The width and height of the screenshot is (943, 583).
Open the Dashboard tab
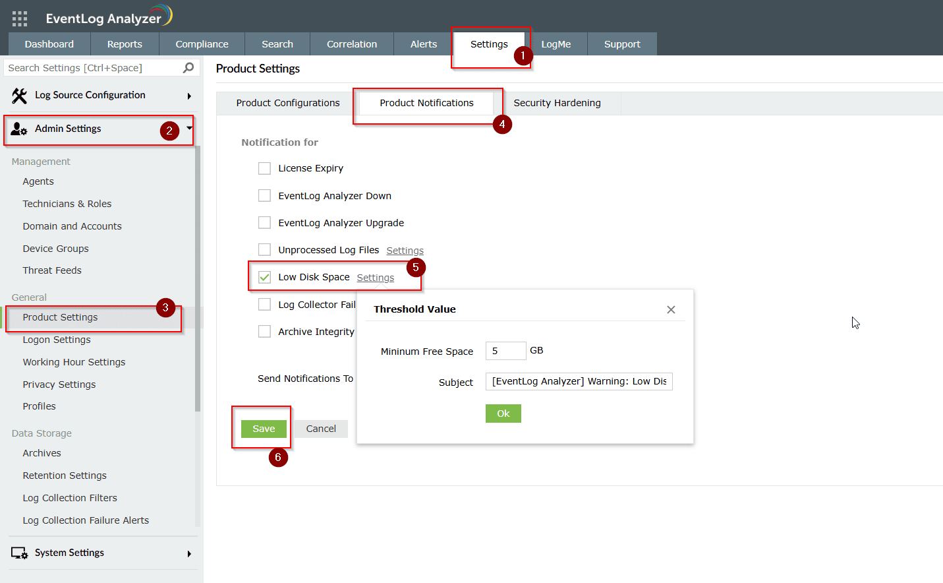(x=49, y=44)
